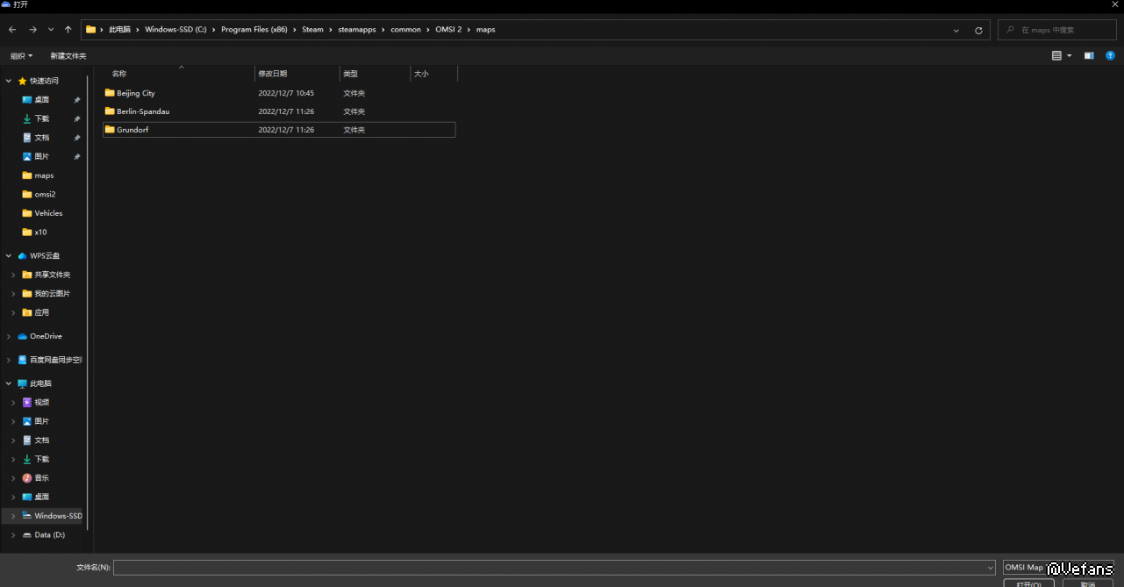
Task: Open the omsi2 folder in sidebar
Action: [x=45, y=194]
